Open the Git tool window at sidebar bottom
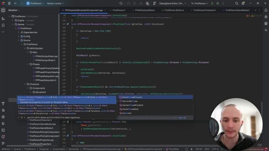Viewport: 269px width, 151px height. pos(3,143)
